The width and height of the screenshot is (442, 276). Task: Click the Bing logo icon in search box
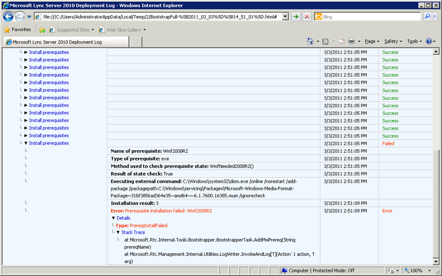pyautogui.click(x=318, y=17)
